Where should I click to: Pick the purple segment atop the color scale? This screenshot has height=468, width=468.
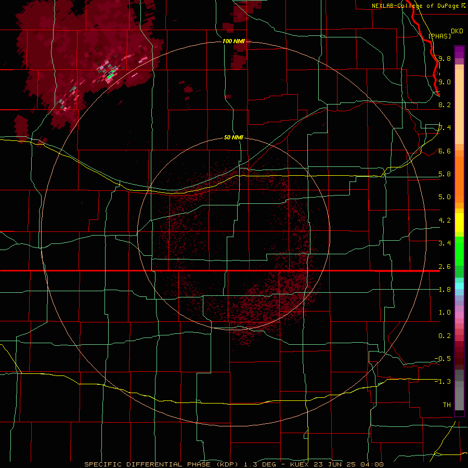459,52
